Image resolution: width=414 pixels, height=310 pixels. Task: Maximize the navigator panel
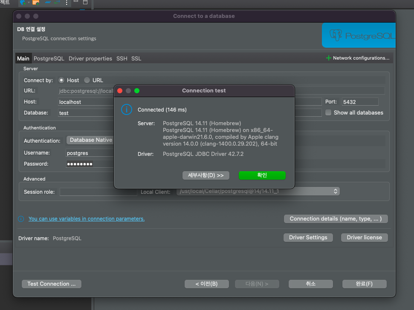click(85, 2)
